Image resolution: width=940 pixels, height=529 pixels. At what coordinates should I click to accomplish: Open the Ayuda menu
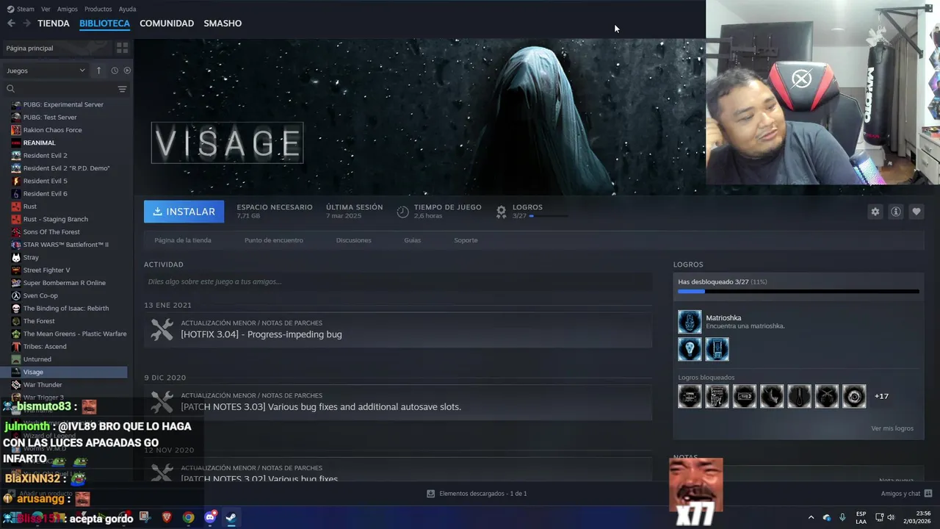click(127, 9)
